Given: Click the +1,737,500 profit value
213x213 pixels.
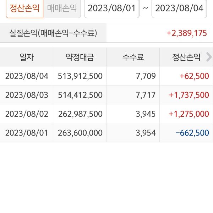Looking at the screenshot, I should (x=189, y=95).
